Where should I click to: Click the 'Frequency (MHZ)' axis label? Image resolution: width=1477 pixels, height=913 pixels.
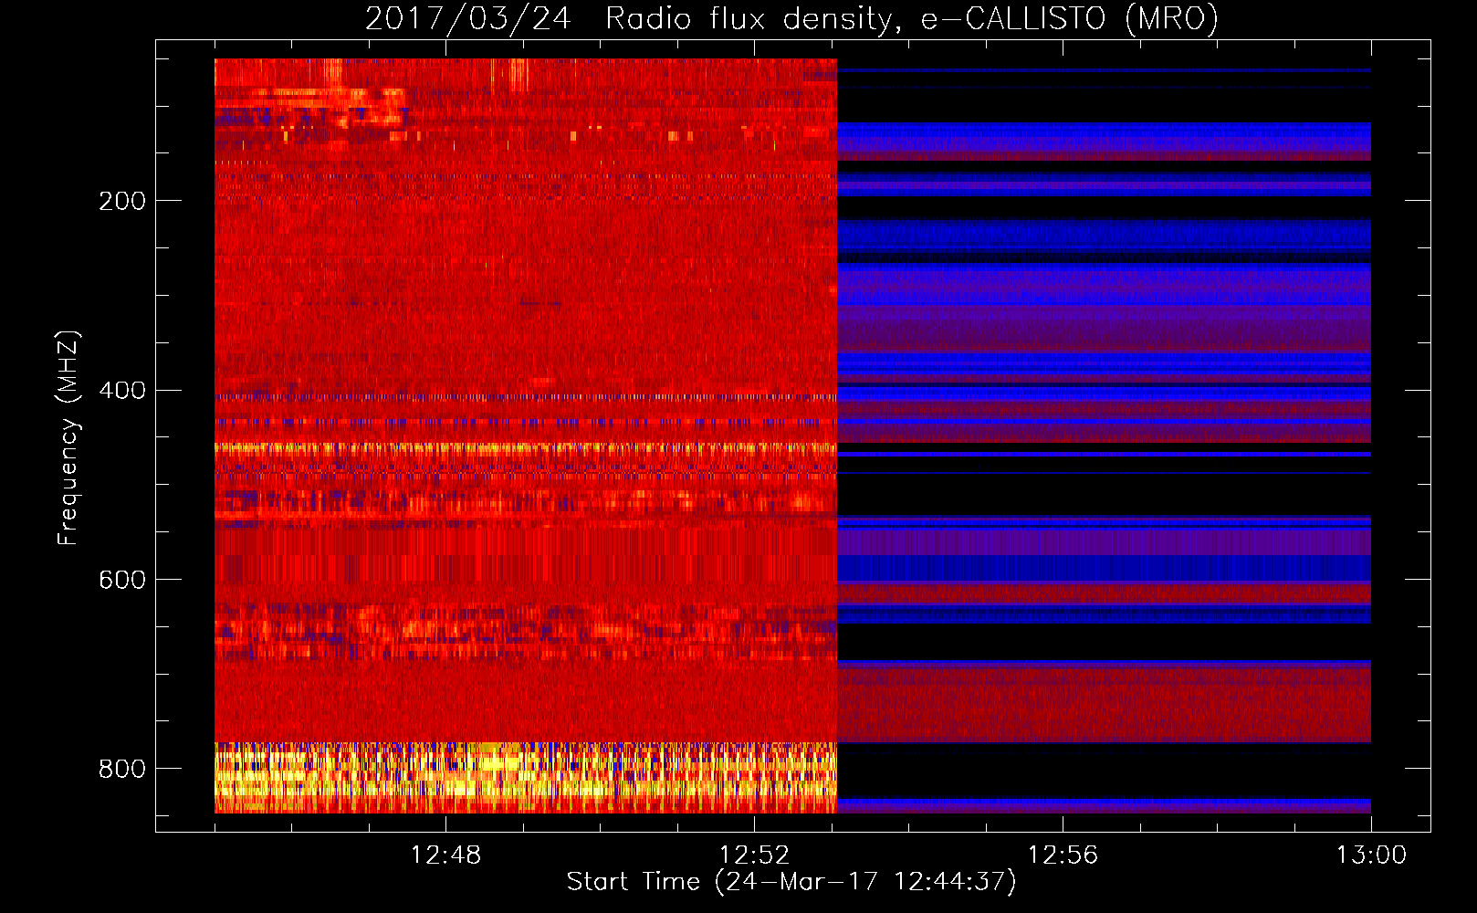click(x=68, y=438)
